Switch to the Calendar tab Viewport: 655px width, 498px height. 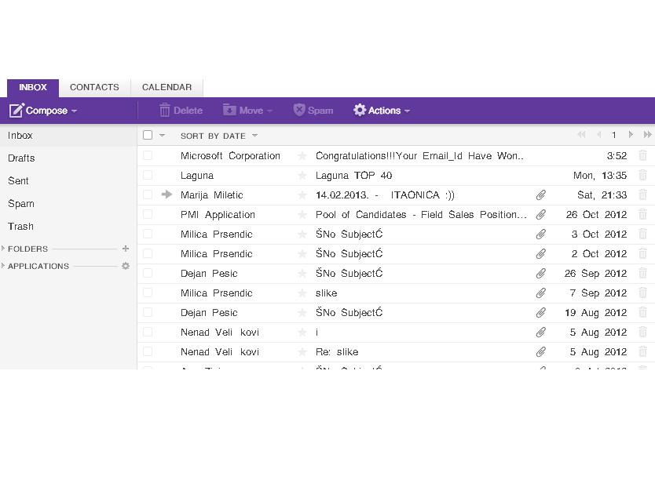[166, 88]
